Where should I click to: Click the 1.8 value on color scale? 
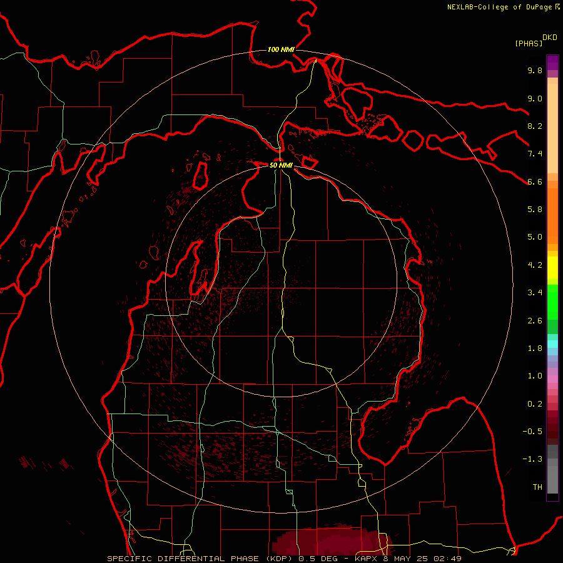pyautogui.click(x=535, y=348)
